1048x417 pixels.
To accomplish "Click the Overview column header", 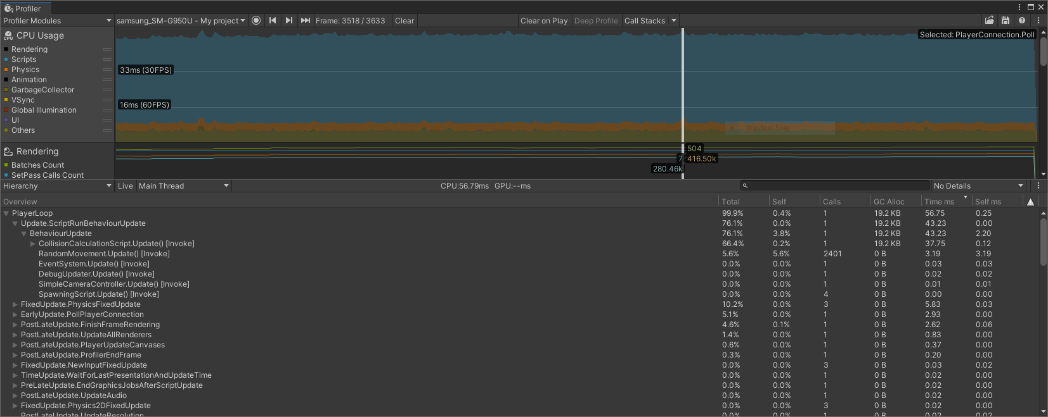I will tap(359, 202).
